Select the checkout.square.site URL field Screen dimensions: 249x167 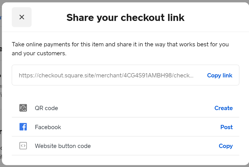[106, 75]
